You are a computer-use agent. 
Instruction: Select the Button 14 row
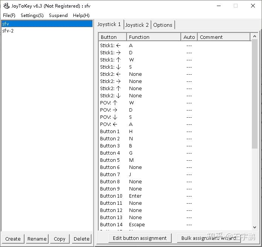(175, 225)
